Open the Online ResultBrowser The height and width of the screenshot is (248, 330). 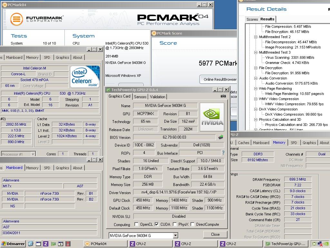219,79
